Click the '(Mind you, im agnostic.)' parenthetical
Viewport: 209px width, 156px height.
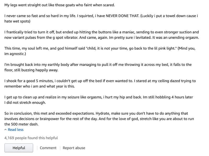point(100,51)
